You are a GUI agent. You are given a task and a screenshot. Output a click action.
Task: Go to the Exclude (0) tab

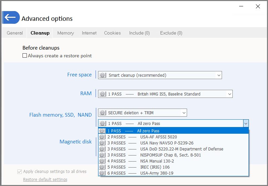click(171, 33)
